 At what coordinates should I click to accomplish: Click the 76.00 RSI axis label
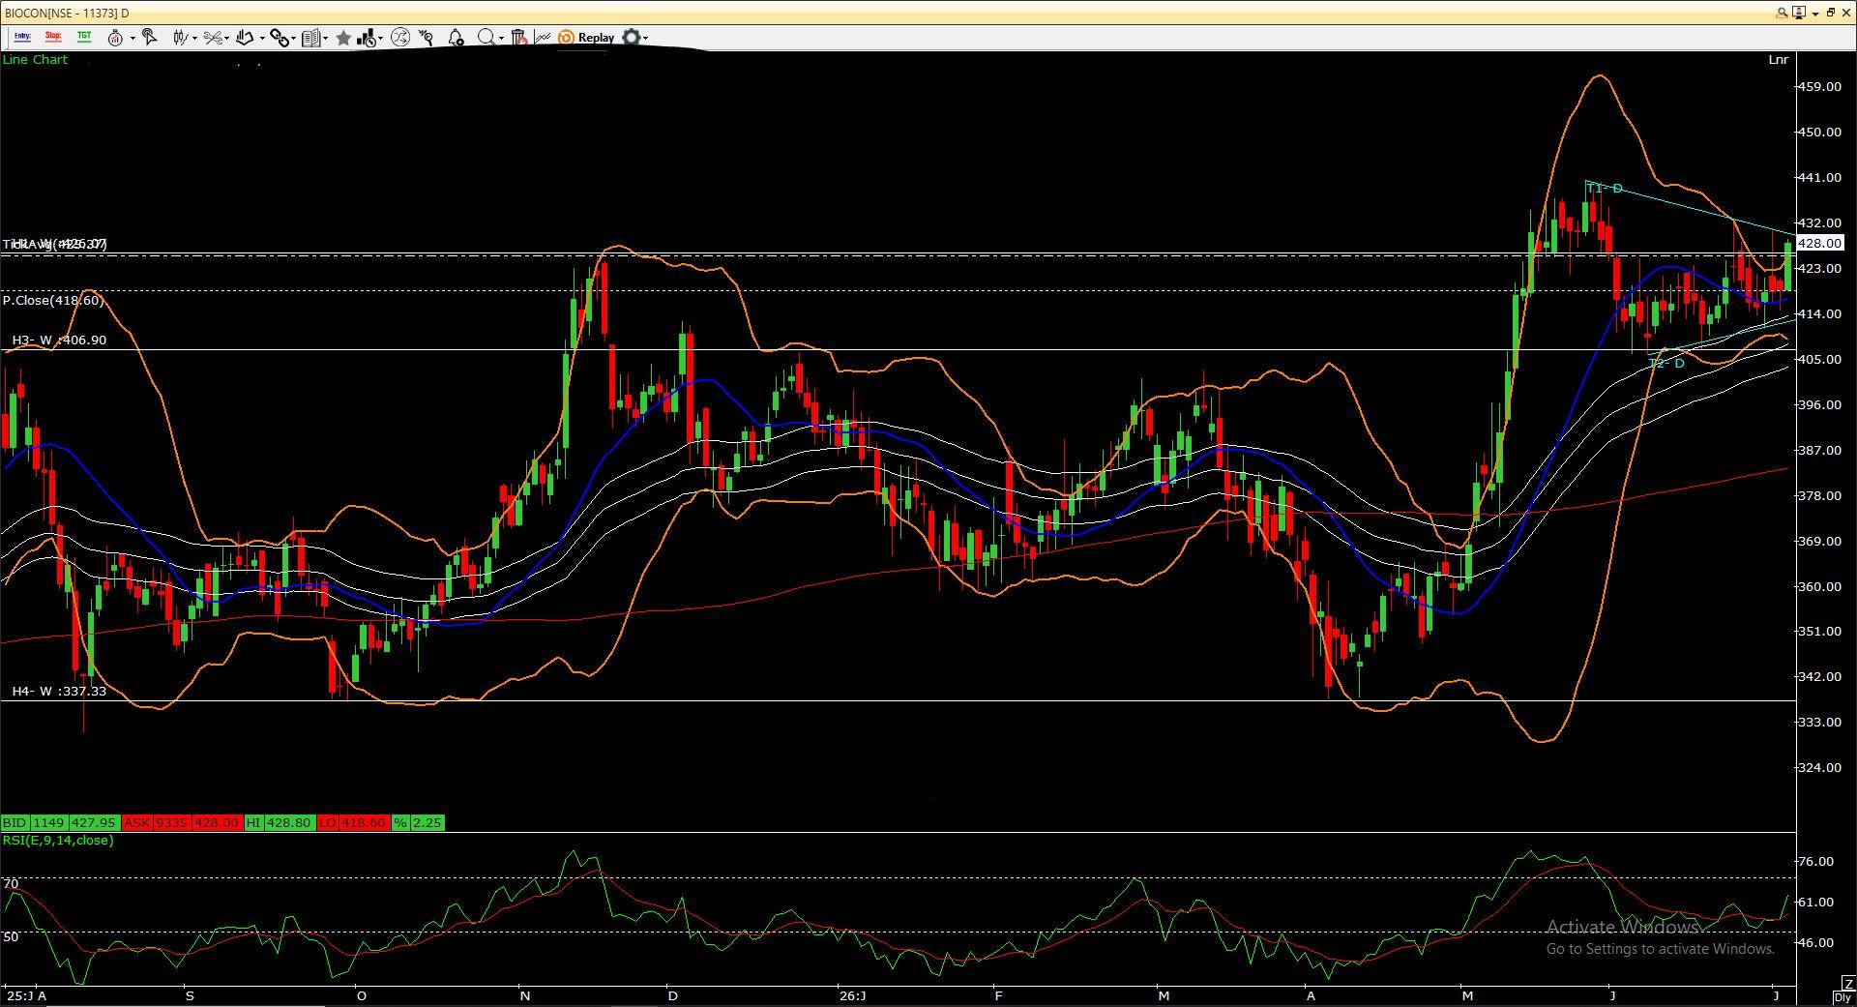point(1816,861)
